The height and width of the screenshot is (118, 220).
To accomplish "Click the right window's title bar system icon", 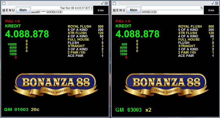I will (x=114, y=3).
